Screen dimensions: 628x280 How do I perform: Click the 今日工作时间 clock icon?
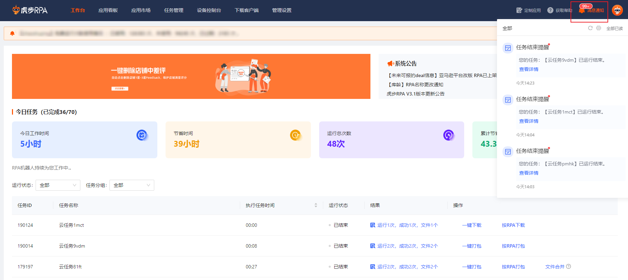[x=142, y=135]
